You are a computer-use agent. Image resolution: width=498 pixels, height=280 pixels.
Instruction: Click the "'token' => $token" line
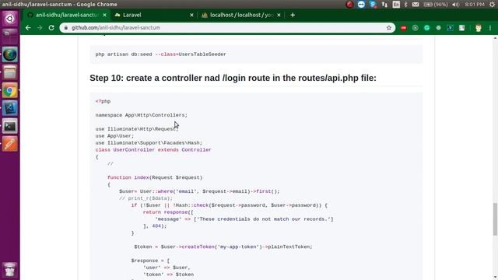point(168,275)
